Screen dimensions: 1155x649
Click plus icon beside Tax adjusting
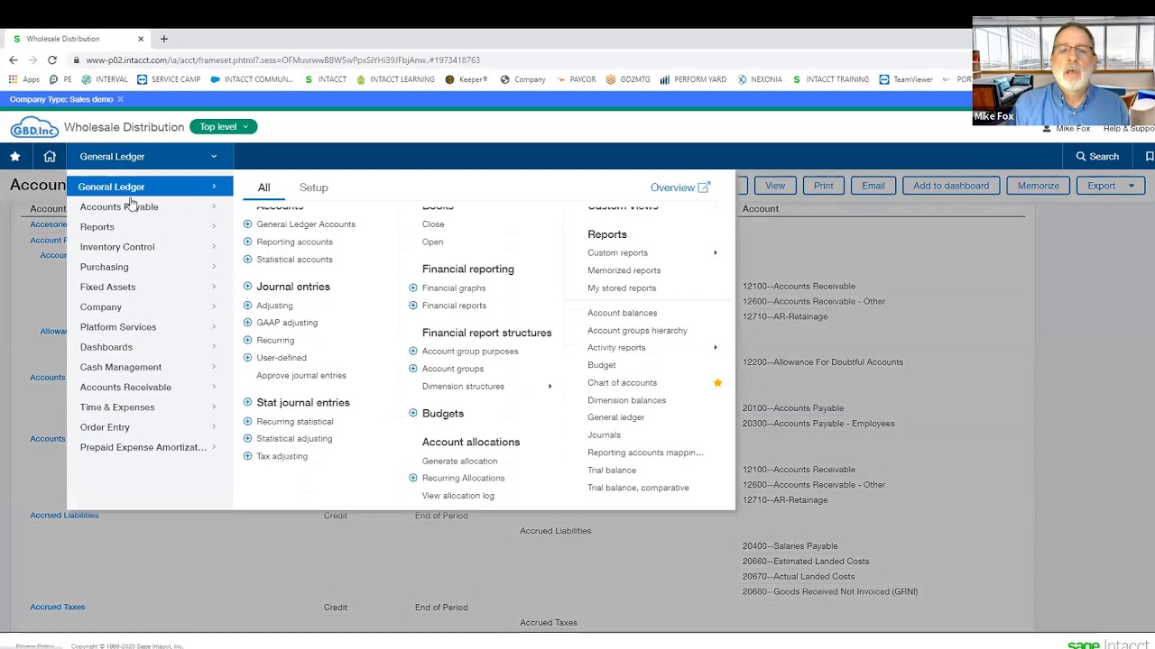247,456
